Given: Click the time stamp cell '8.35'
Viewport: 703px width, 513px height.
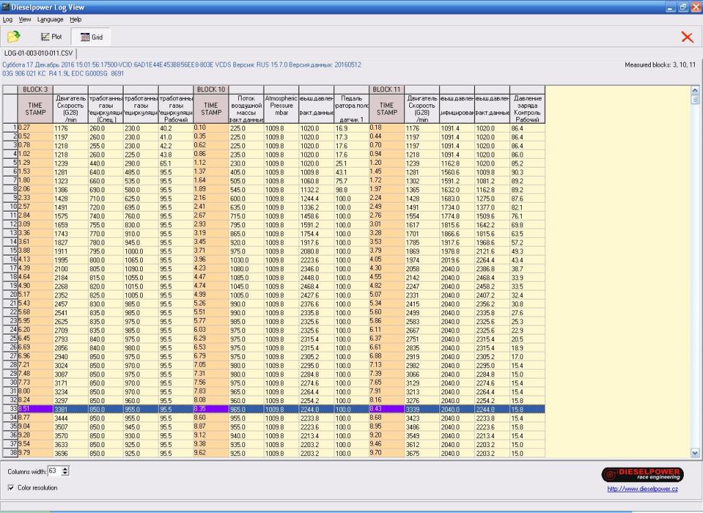Looking at the screenshot, I should [211, 409].
